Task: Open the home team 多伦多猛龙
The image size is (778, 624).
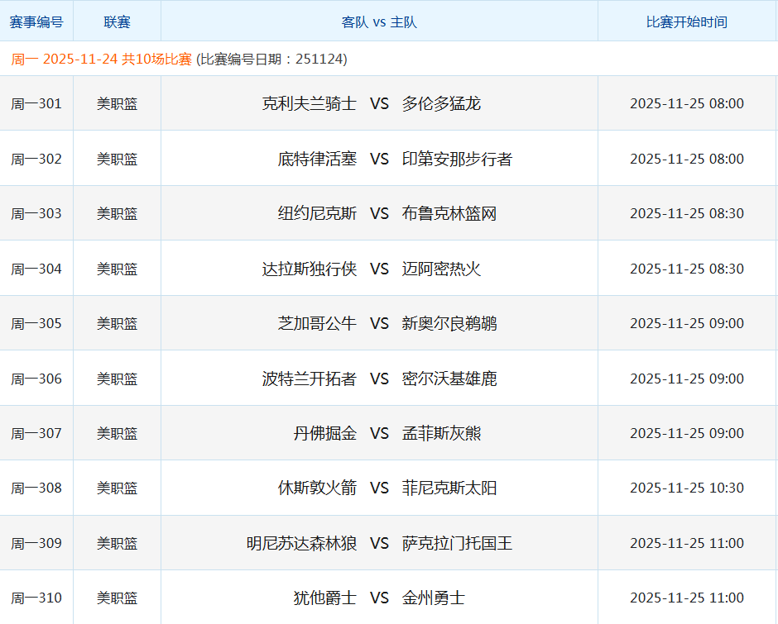Action: coord(441,103)
